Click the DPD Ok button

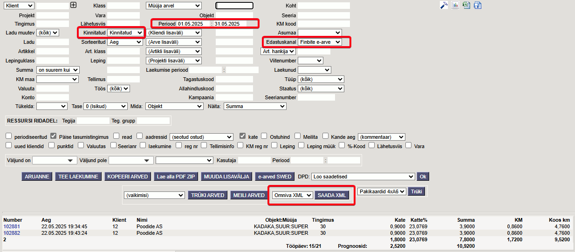(x=423, y=177)
